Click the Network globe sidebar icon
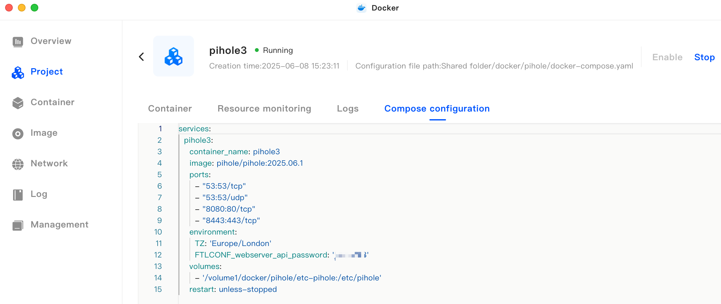 pos(18,164)
